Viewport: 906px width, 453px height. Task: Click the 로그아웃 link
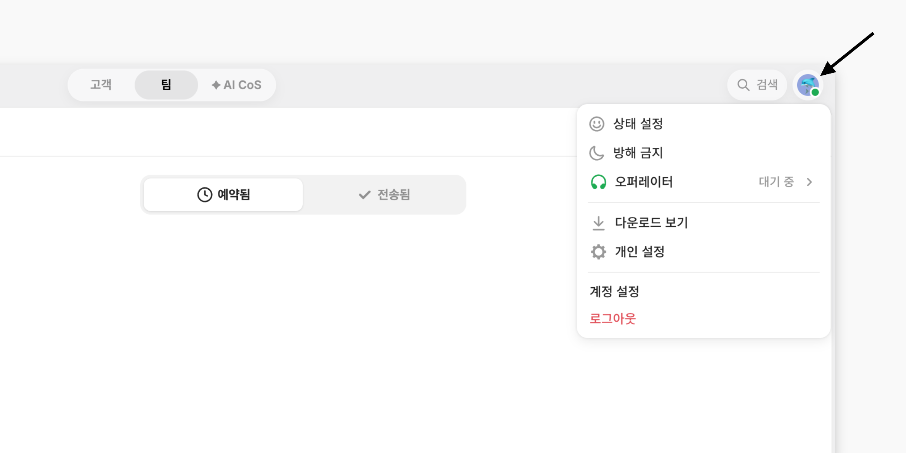click(x=613, y=319)
